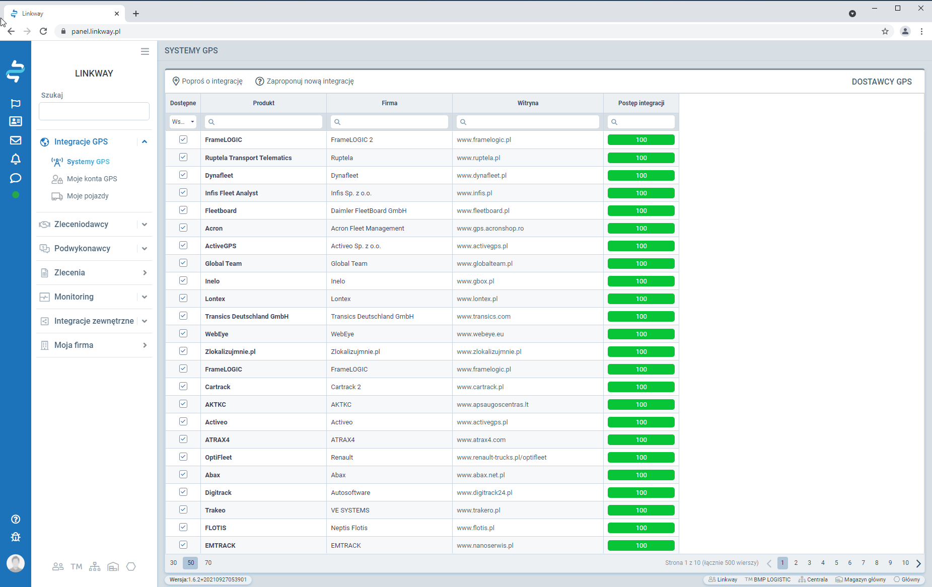The width and height of the screenshot is (932, 587).
Task: Open the envelope messages icon
Action: (x=16, y=140)
